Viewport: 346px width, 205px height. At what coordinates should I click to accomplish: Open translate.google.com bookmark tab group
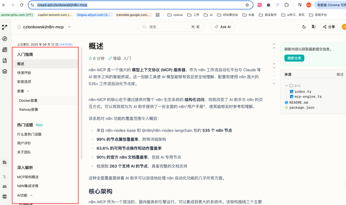pyautogui.click(x=133, y=15)
